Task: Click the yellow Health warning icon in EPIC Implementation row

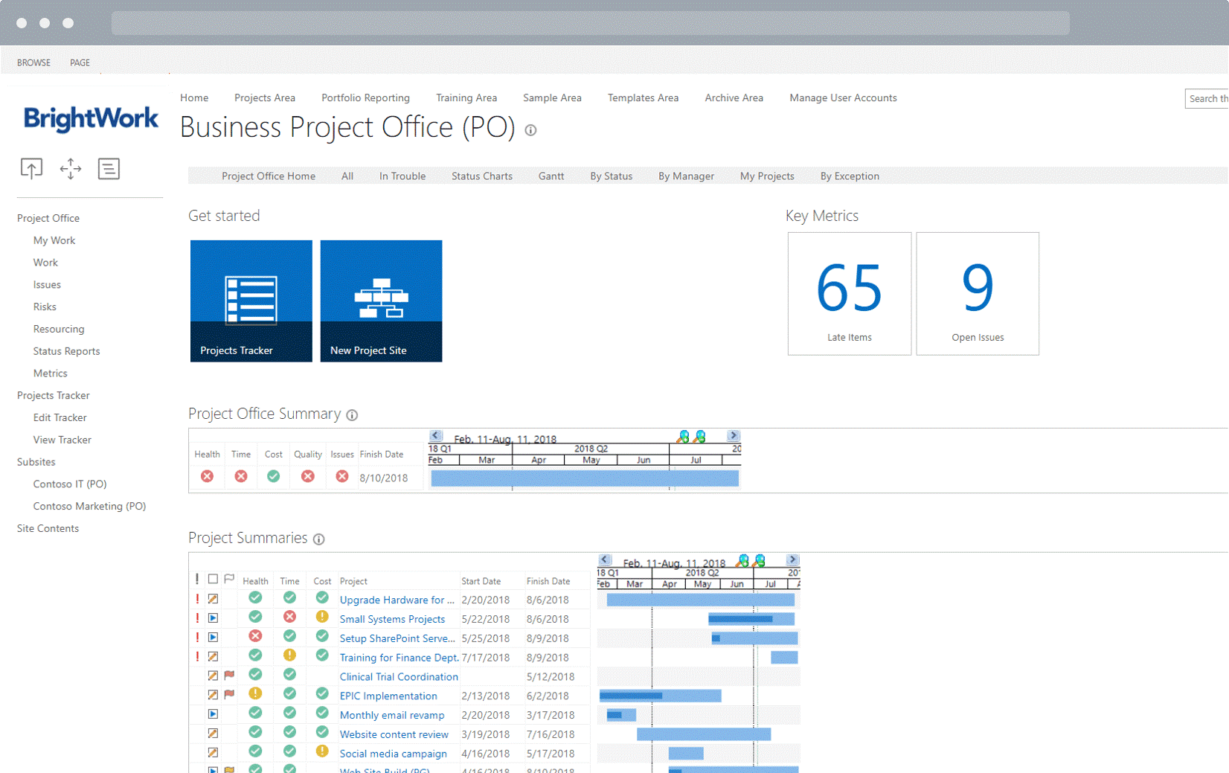Action: coord(255,693)
